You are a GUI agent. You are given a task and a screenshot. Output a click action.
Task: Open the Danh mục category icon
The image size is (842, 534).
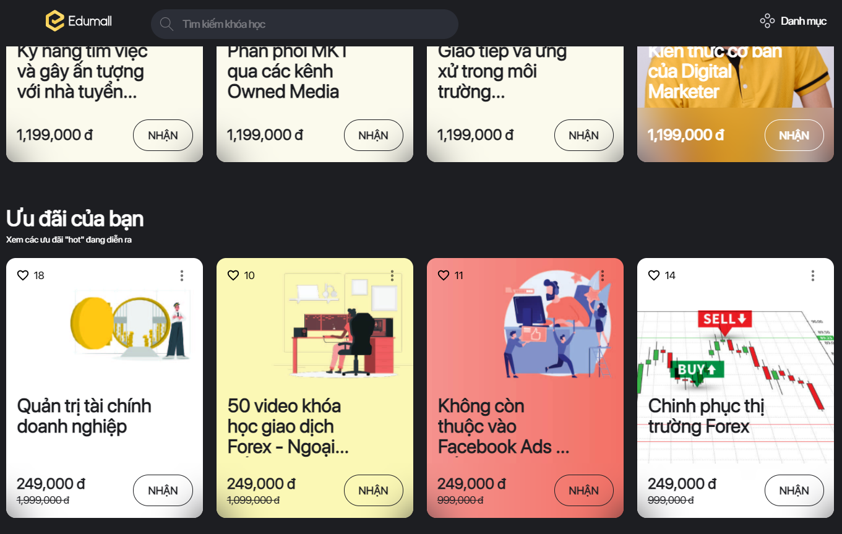pos(767,21)
